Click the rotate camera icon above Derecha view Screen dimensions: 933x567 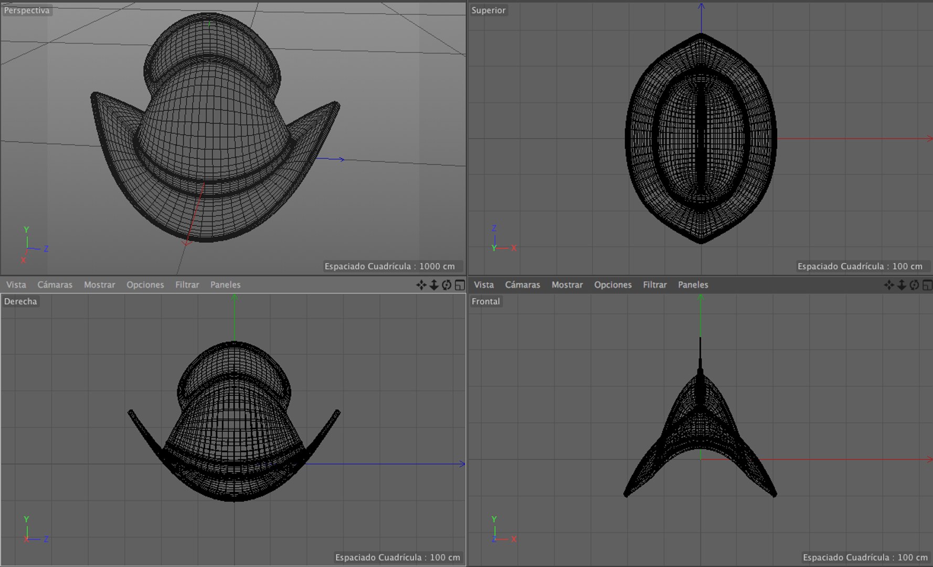[x=447, y=285]
